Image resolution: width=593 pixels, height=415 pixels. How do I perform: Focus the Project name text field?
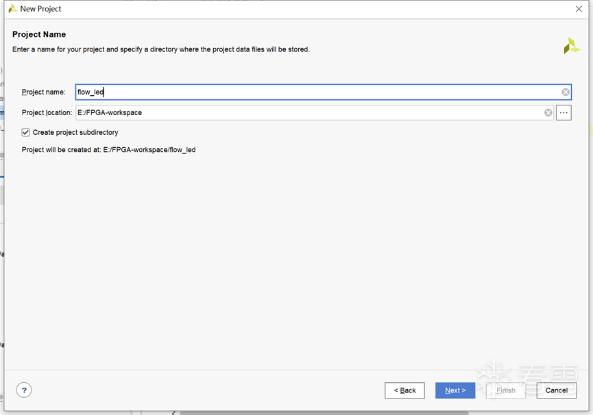tap(315, 92)
